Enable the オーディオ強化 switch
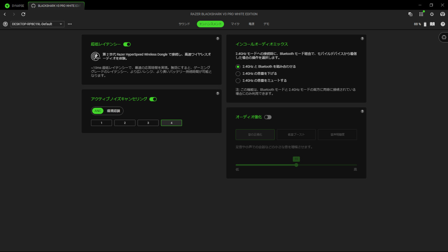The image size is (448, 252). 268,117
